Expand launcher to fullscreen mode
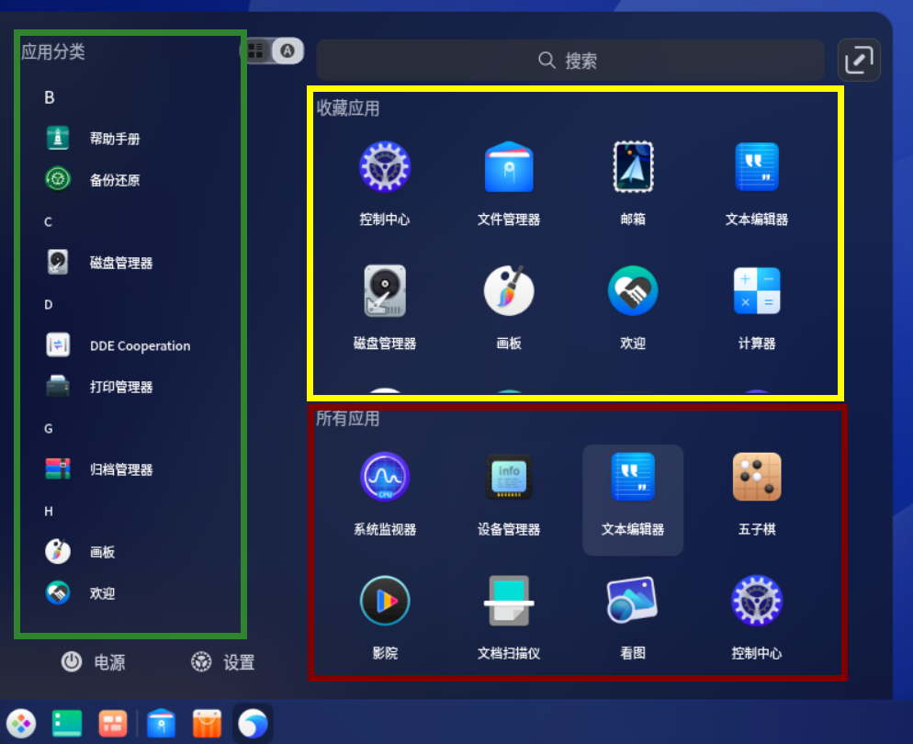The width and height of the screenshot is (913, 744). tap(859, 60)
